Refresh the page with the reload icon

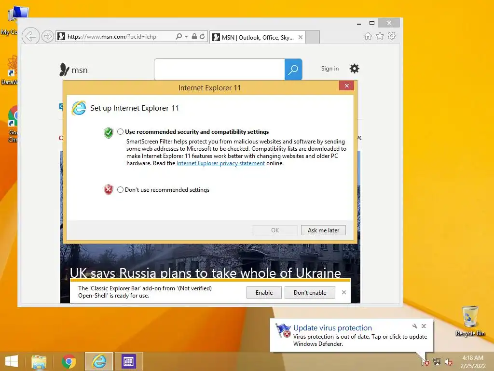202,37
